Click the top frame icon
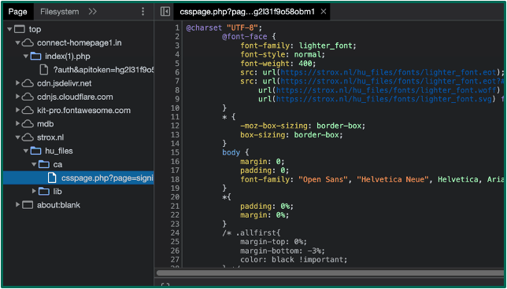 [20, 29]
